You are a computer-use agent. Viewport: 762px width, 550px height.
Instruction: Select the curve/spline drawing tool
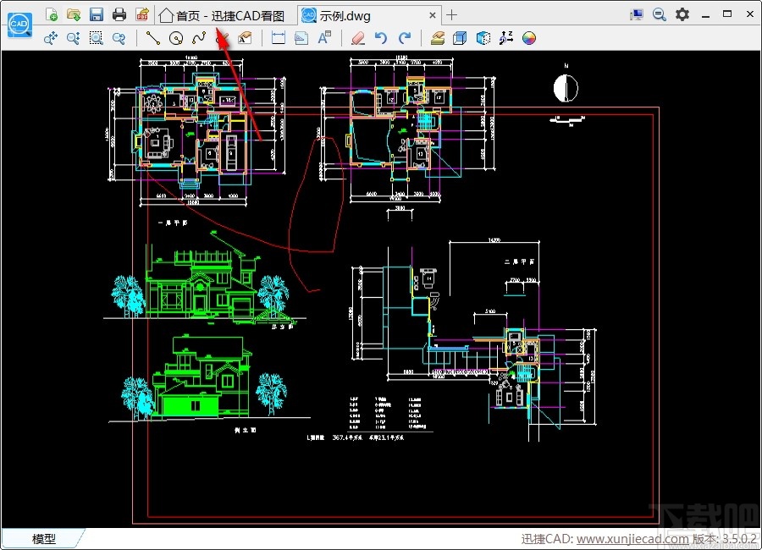(199, 38)
